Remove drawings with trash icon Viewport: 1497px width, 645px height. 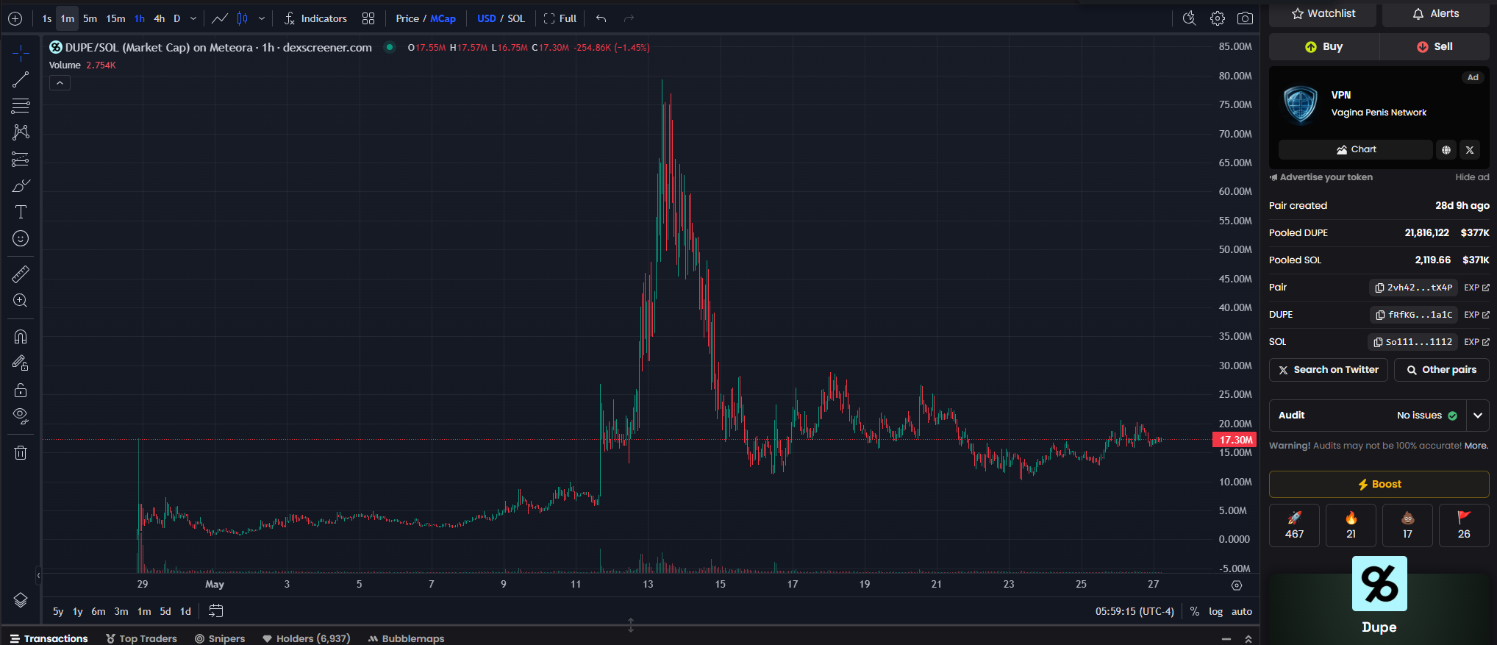pyautogui.click(x=21, y=452)
